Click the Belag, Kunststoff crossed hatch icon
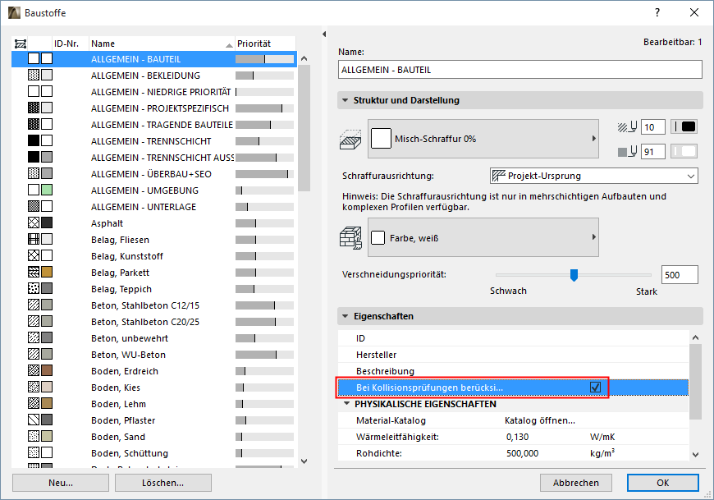Viewport: 714px width, 500px height. pyautogui.click(x=34, y=255)
